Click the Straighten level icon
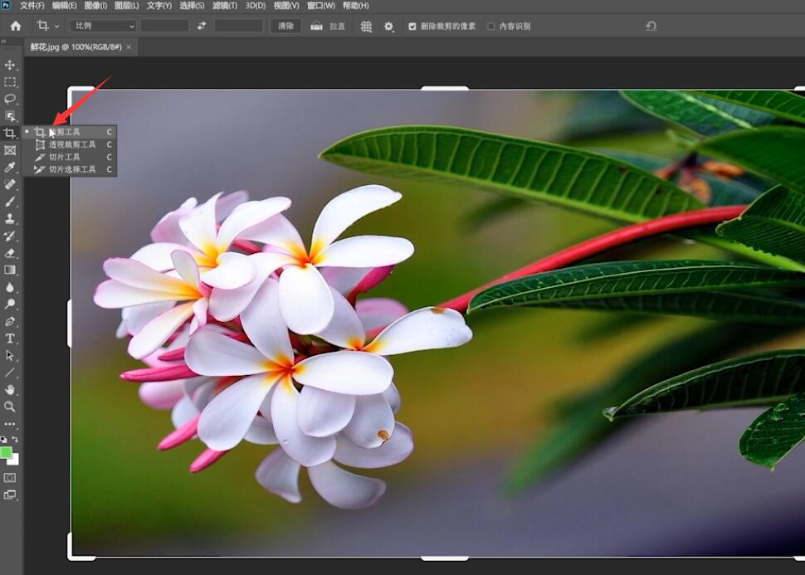 click(x=316, y=27)
